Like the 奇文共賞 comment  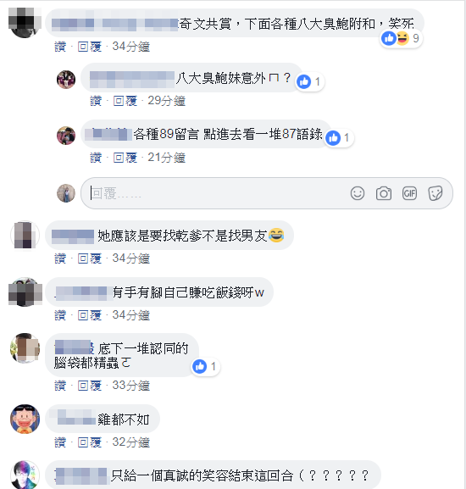60,47
